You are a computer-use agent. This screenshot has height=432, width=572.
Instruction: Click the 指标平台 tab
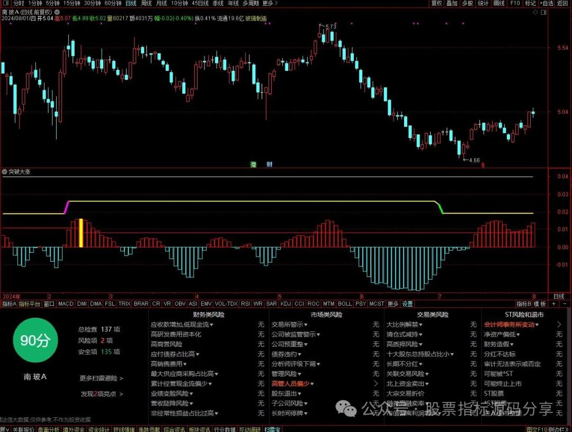click(29, 304)
